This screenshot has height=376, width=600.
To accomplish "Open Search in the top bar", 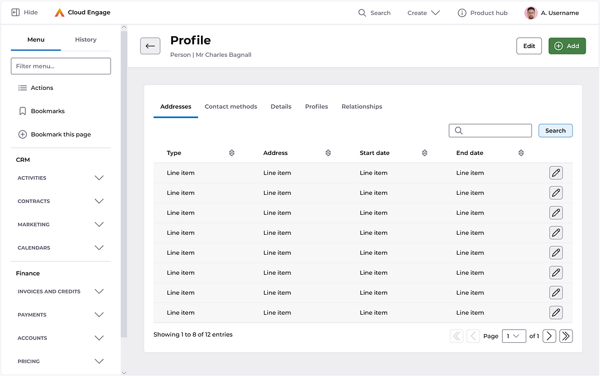I will coord(374,12).
